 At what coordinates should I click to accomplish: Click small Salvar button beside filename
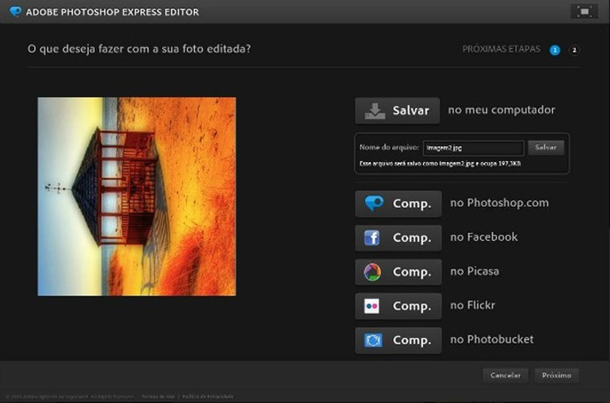click(546, 148)
